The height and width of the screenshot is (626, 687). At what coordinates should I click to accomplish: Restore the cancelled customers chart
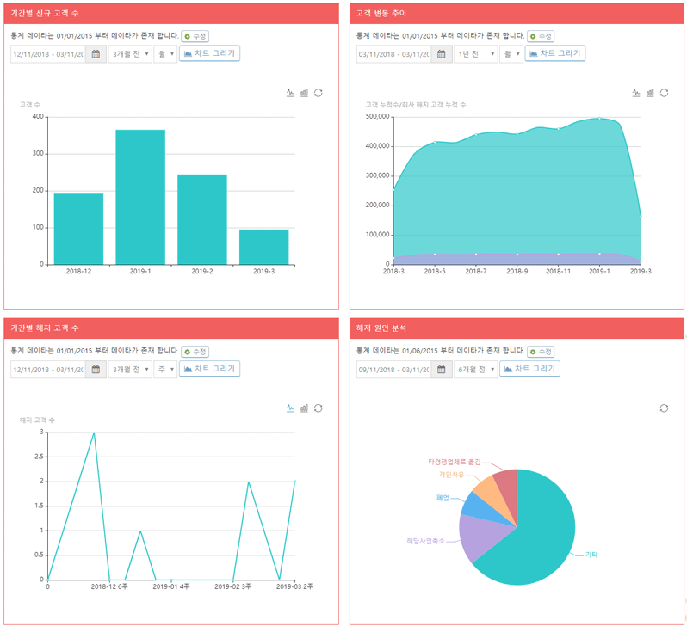pos(318,408)
